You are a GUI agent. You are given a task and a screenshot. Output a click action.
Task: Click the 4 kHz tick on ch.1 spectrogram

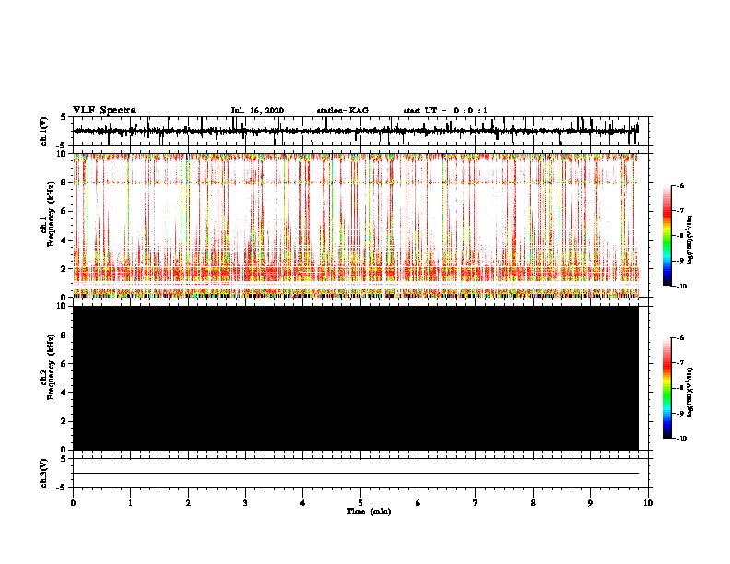pos(65,241)
